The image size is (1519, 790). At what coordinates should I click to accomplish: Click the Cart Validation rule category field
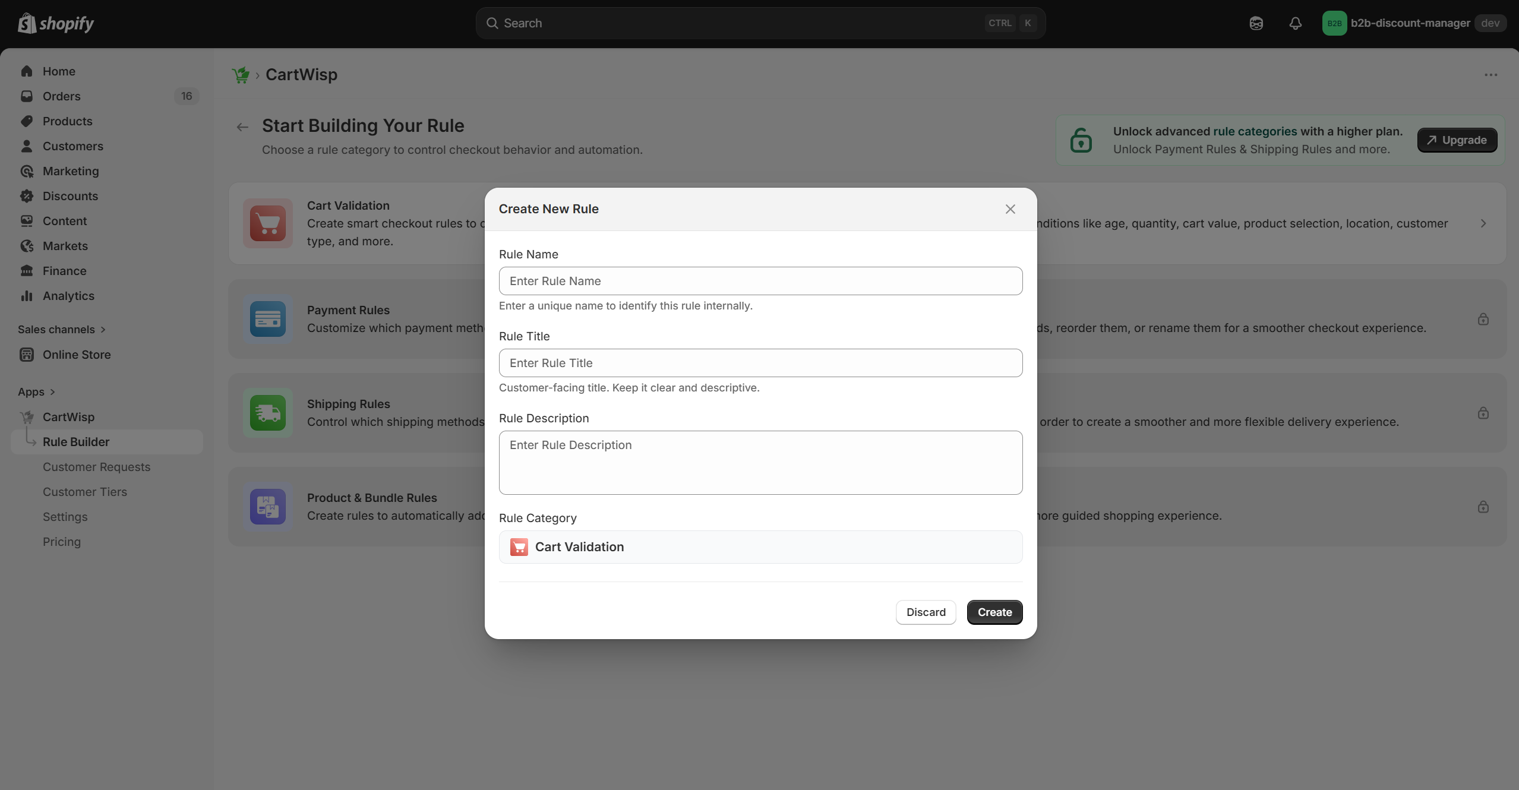point(761,547)
